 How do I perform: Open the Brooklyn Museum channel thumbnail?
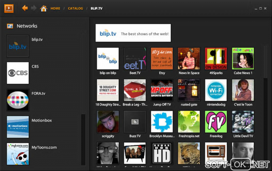coord(162,122)
